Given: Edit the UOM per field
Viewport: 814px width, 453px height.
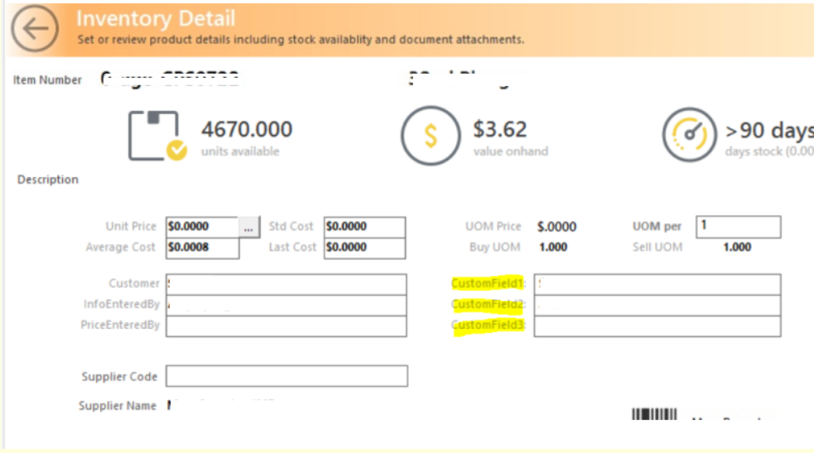Looking at the screenshot, I should [738, 227].
